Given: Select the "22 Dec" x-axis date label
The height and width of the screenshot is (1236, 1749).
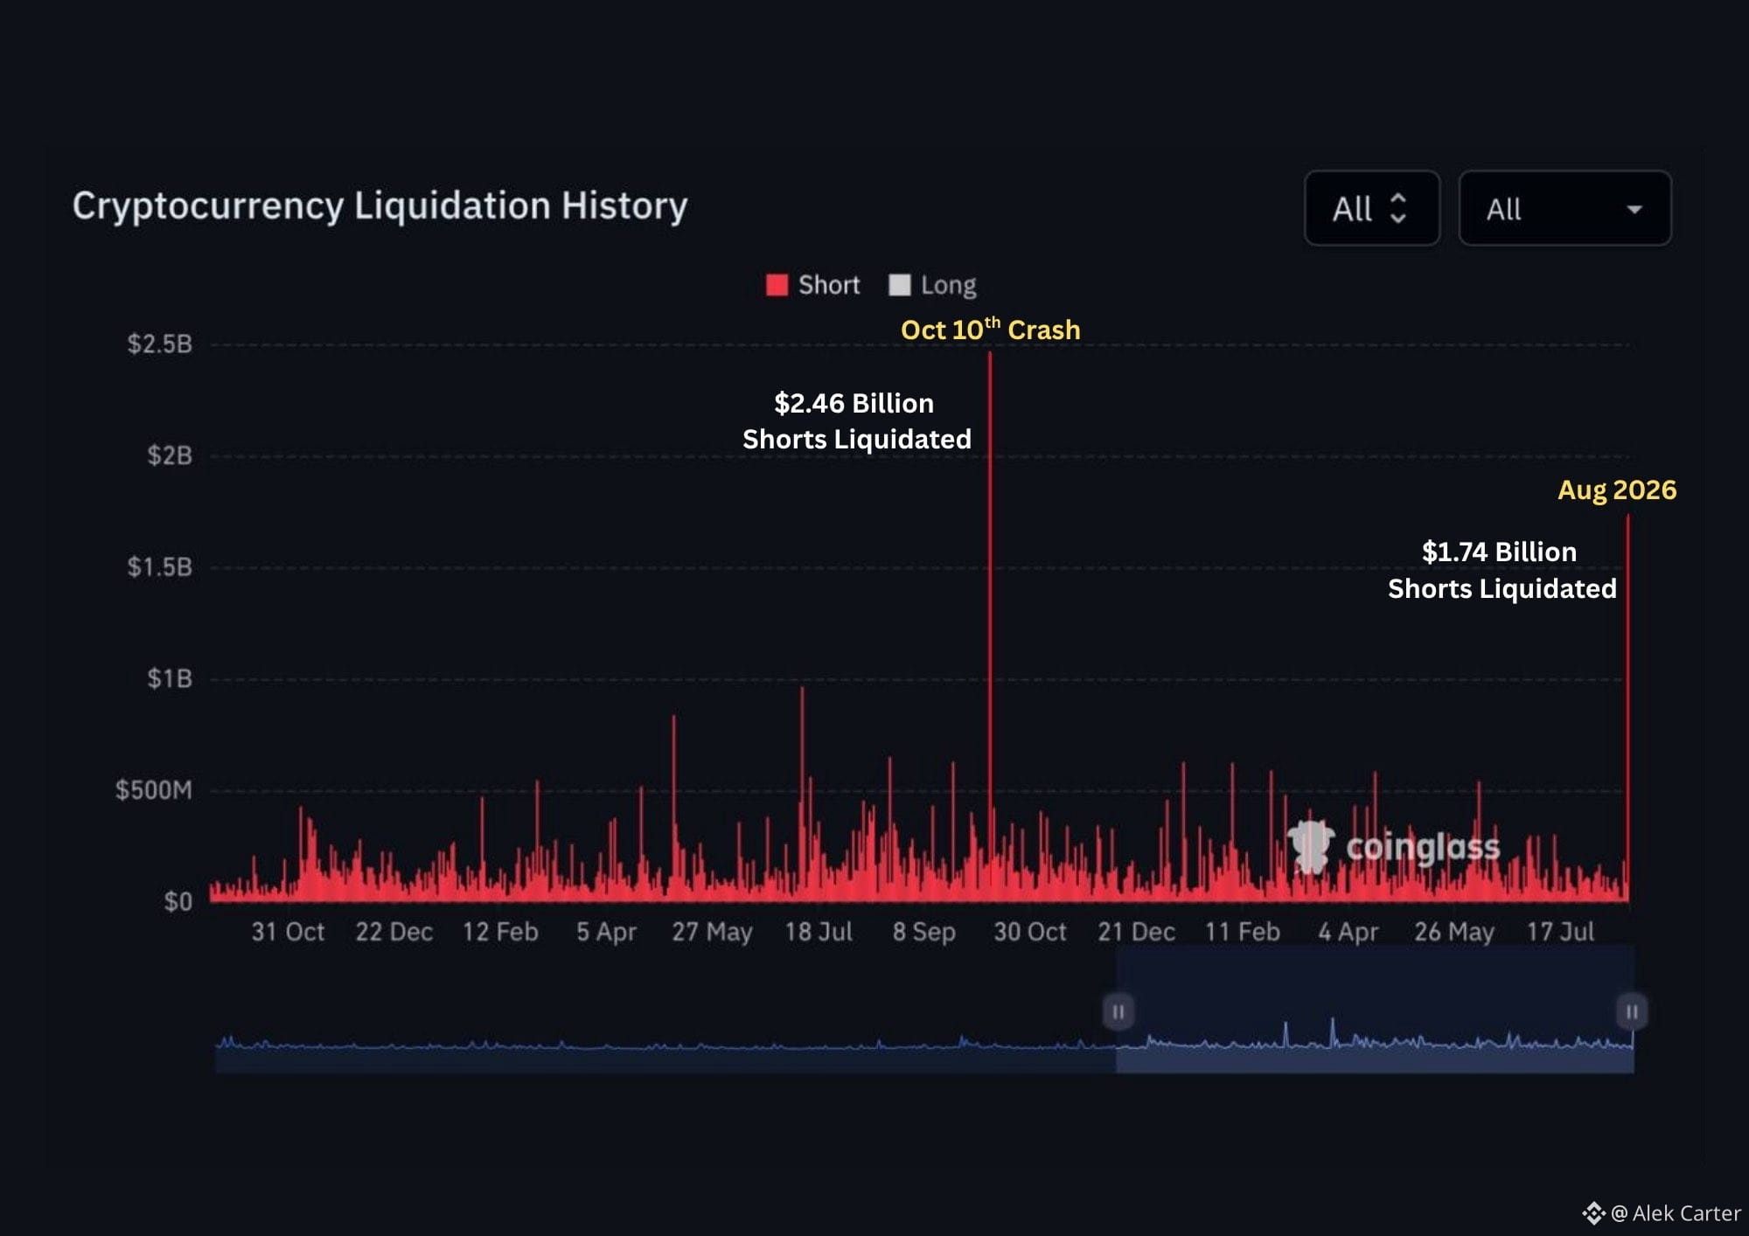Looking at the screenshot, I should (x=394, y=932).
